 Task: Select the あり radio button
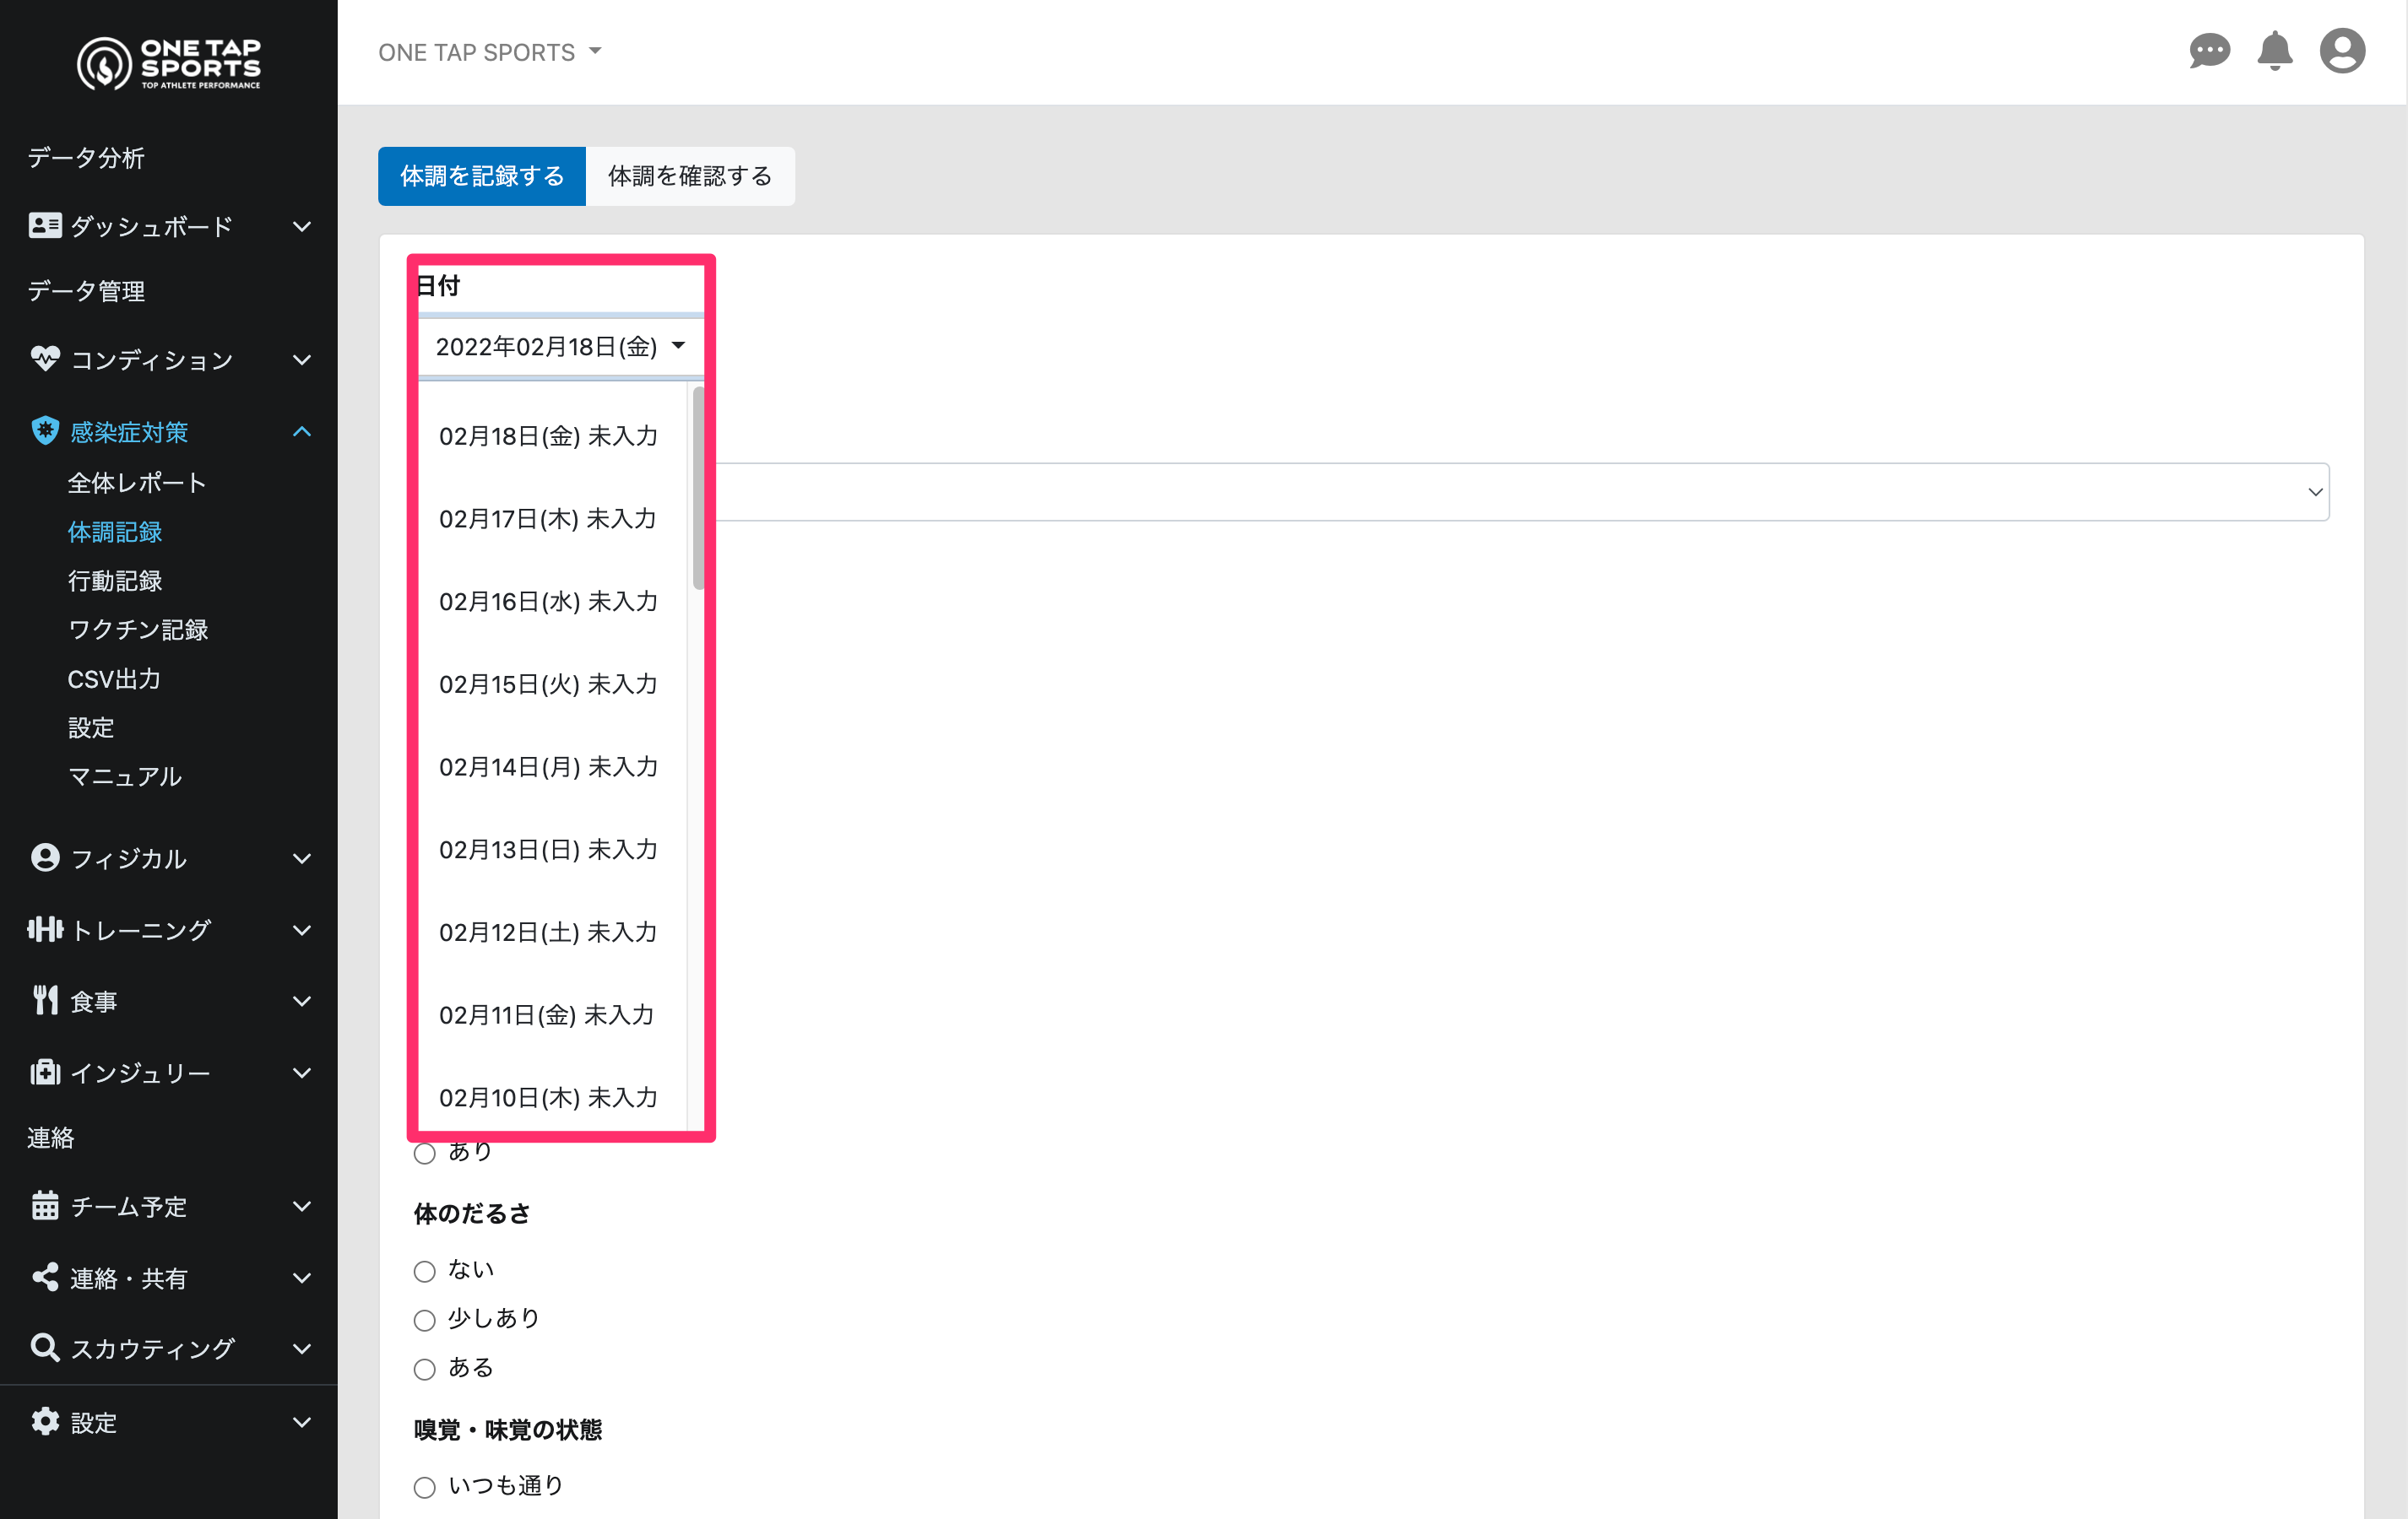pos(425,1154)
